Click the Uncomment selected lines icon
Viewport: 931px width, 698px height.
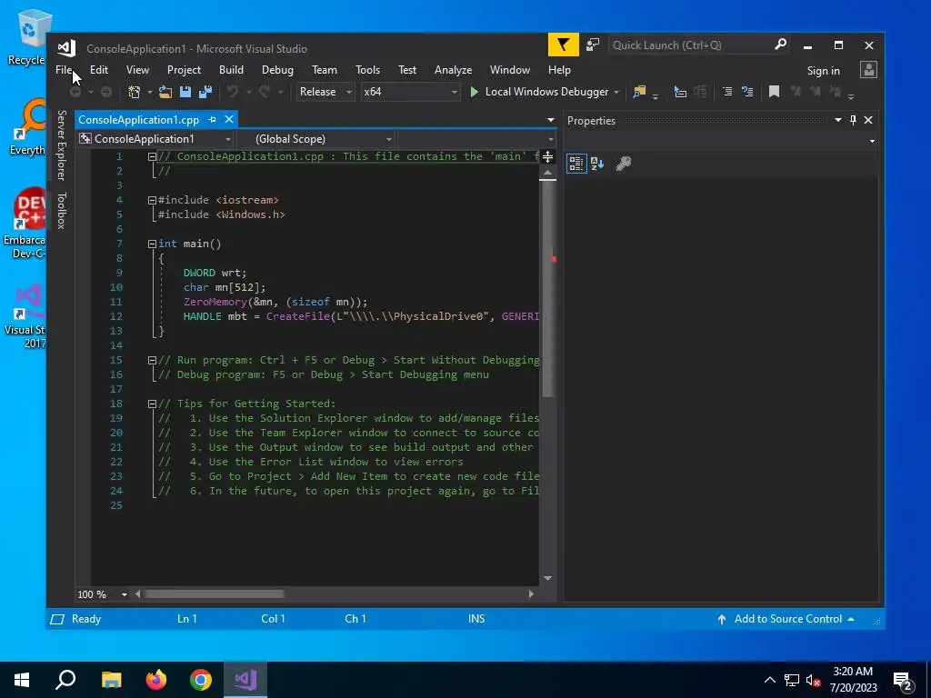(x=747, y=92)
